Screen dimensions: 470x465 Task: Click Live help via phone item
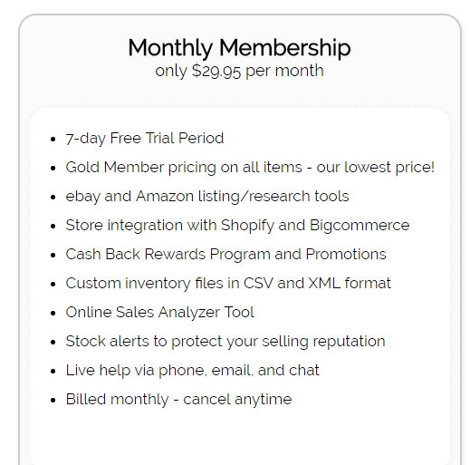[x=192, y=371]
